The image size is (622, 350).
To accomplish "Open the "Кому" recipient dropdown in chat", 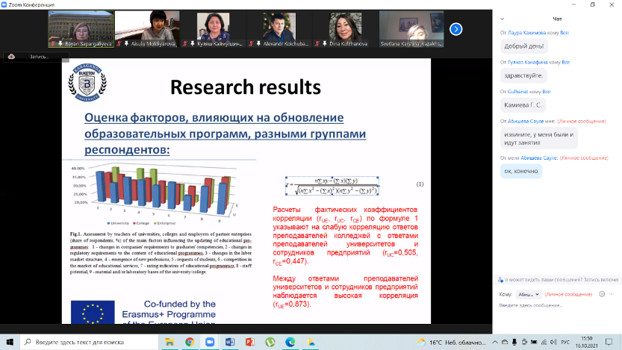I will (529, 295).
